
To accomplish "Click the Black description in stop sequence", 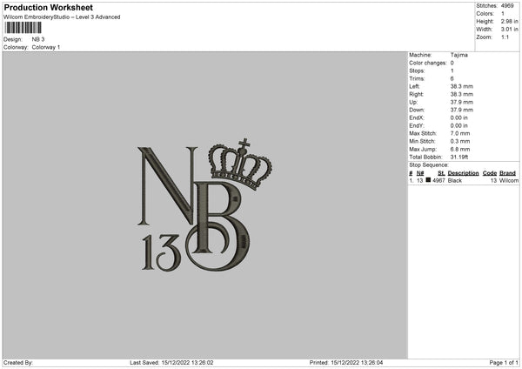I will [x=455, y=180].
